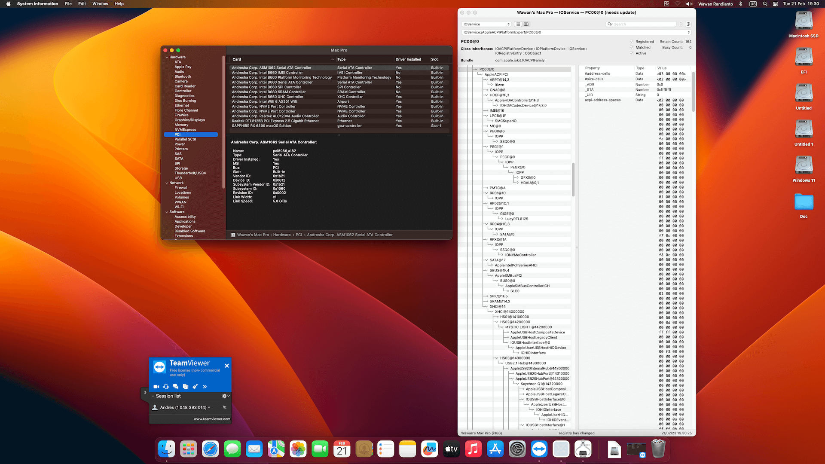Open the Apple menu
This screenshot has height=464, width=825.
tap(8, 4)
